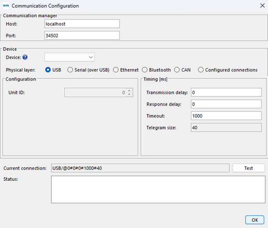The width and height of the screenshot is (268, 228).
Task: Click the Host input field
Action: coord(82,24)
